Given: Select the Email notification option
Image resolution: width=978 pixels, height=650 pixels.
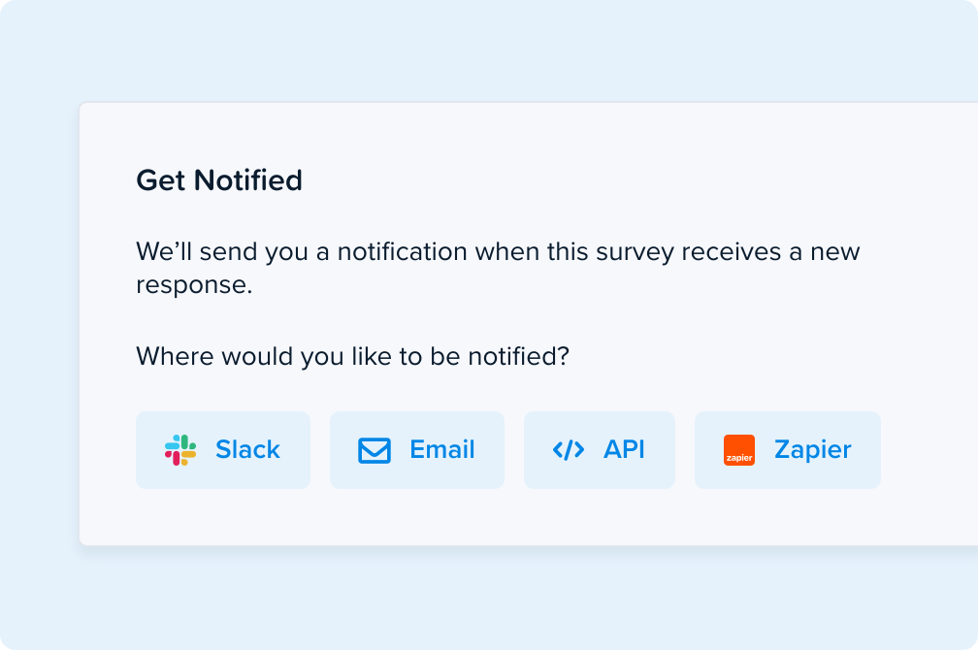Looking at the screenshot, I should (416, 450).
